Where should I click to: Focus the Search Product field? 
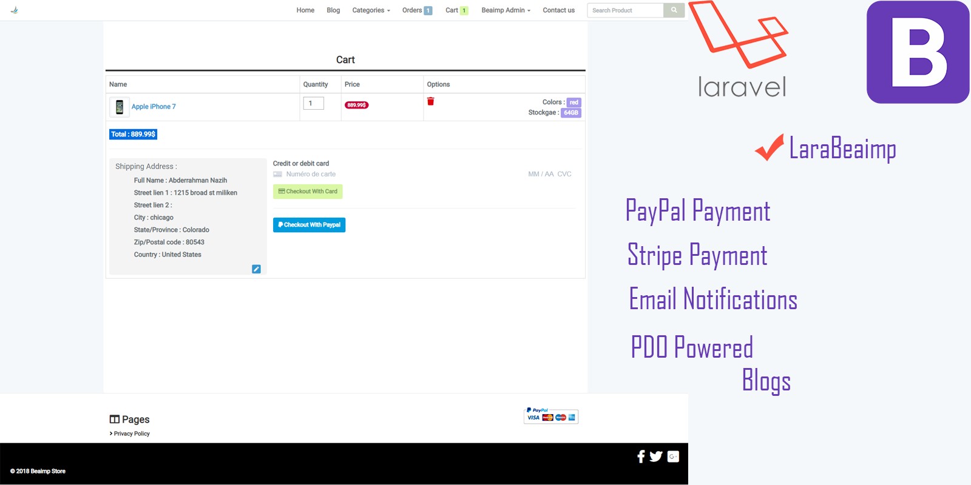tap(625, 10)
